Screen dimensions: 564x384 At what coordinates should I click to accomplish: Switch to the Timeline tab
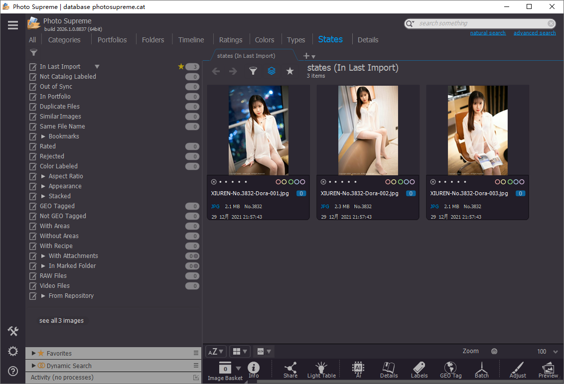tap(191, 40)
